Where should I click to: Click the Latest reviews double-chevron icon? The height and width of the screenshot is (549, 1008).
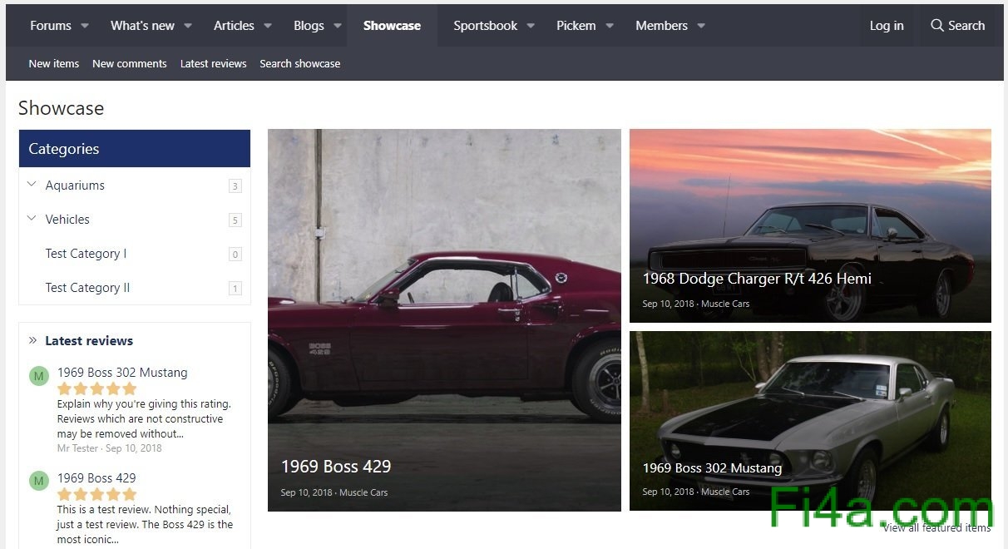pos(32,340)
